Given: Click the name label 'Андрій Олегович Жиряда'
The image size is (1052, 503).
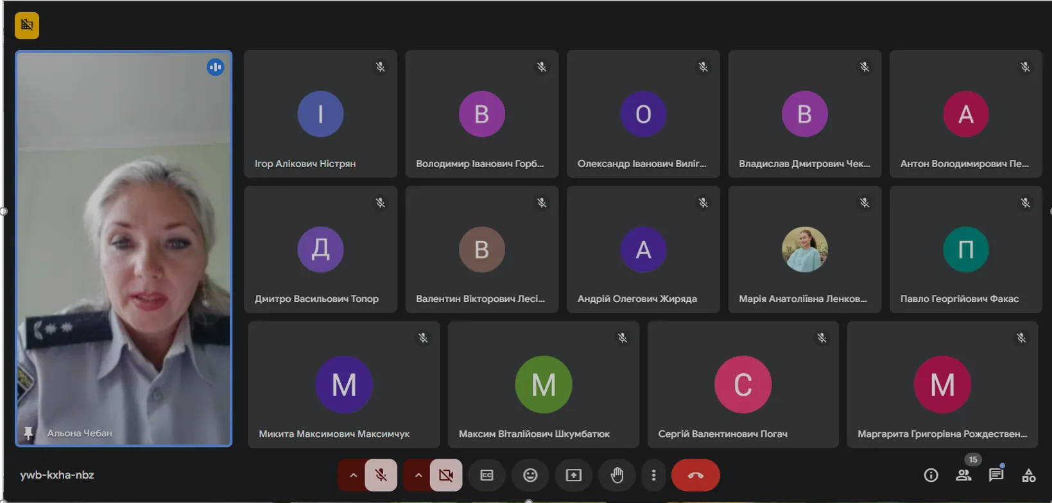Looking at the screenshot, I should [x=637, y=299].
